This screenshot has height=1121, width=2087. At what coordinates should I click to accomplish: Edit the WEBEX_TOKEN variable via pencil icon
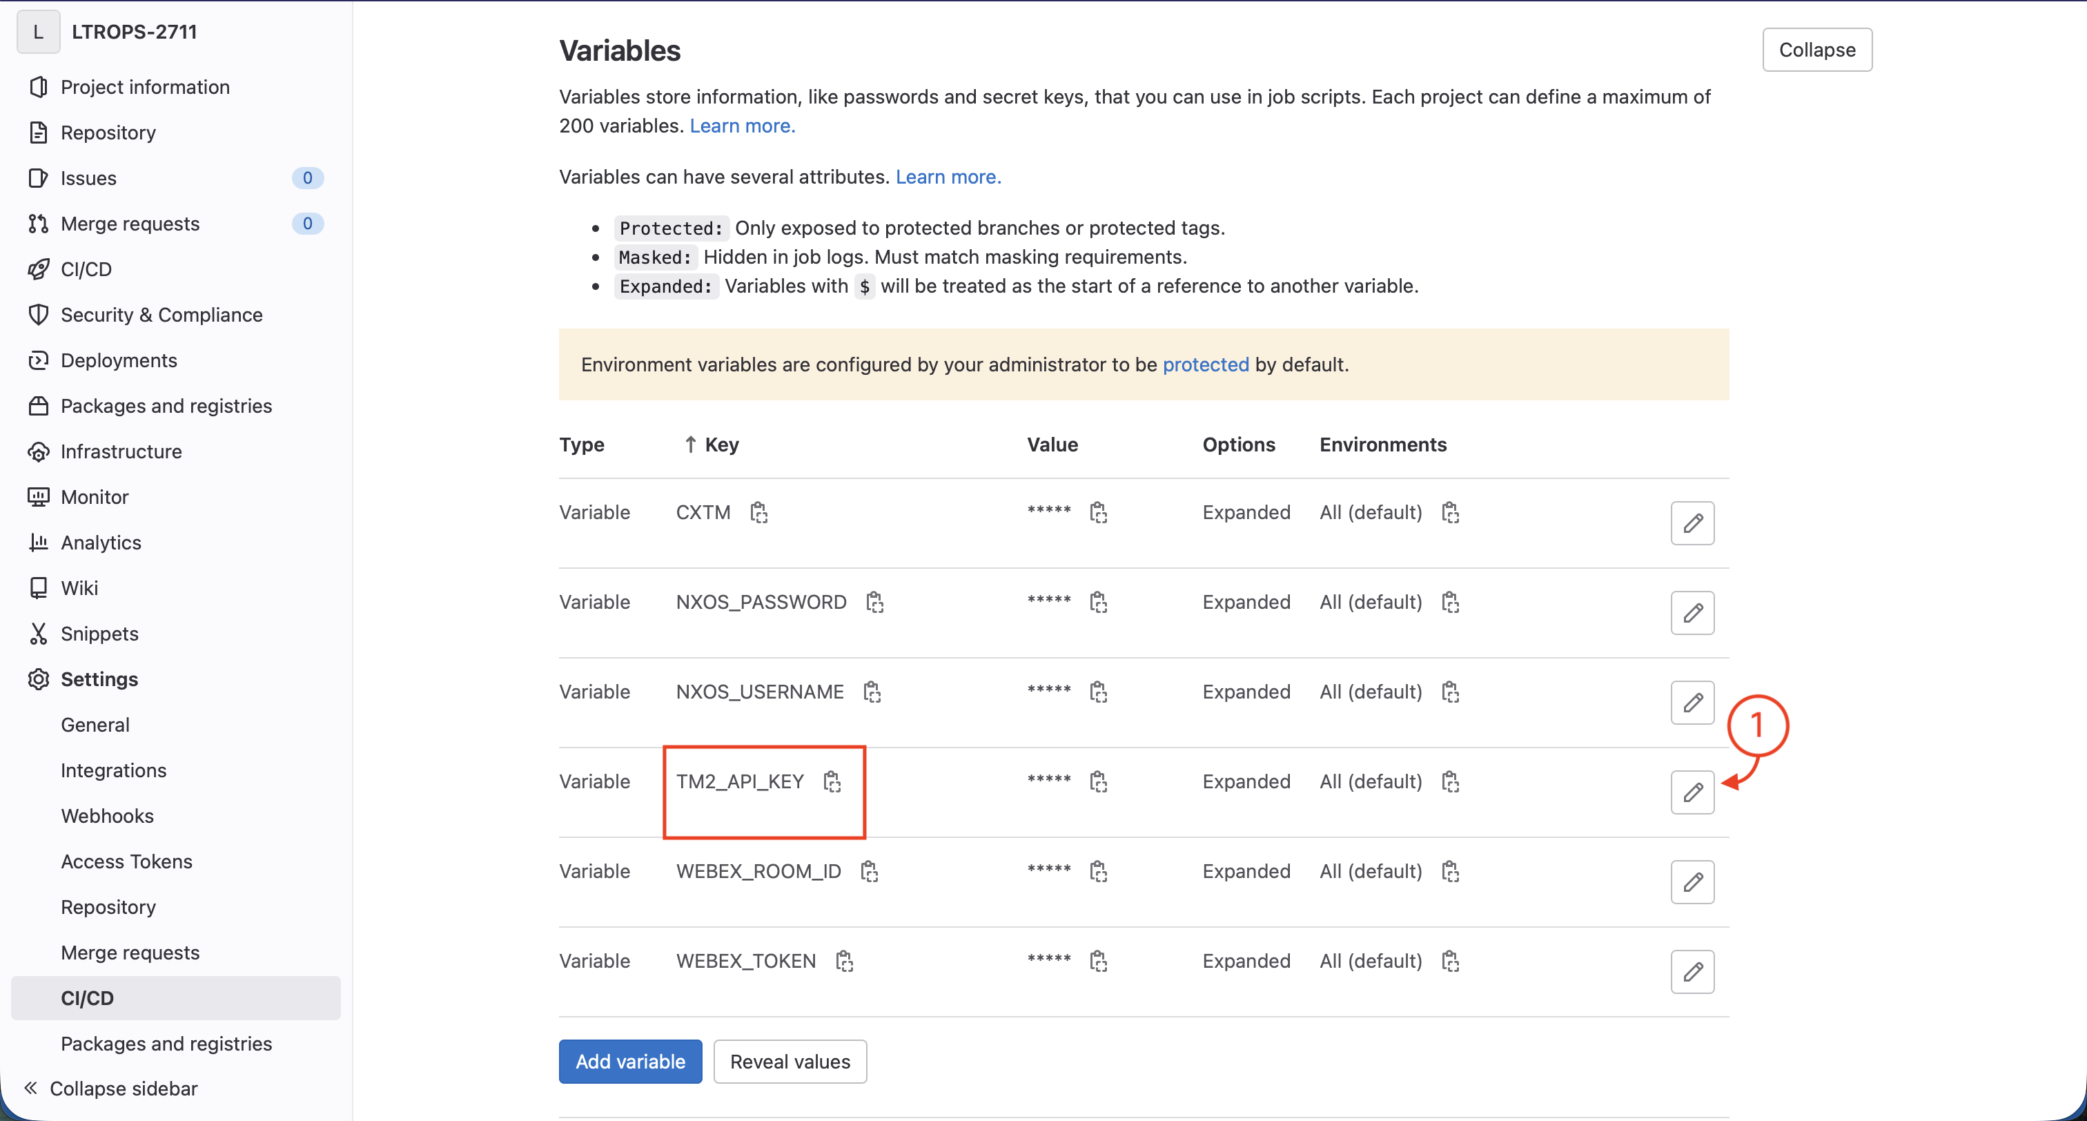point(1692,971)
